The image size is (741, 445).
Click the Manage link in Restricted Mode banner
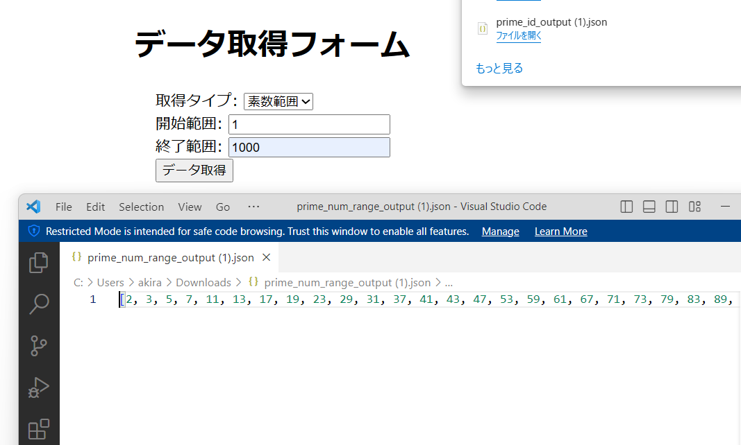click(501, 232)
